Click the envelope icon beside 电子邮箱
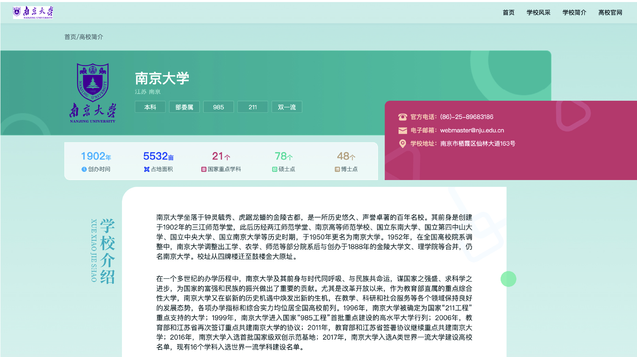637x357 pixels. click(x=403, y=130)
